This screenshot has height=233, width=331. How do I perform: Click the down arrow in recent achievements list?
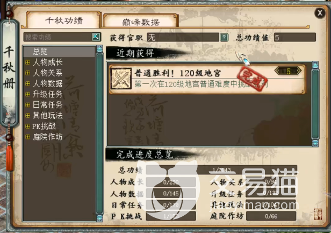point(315,143)
